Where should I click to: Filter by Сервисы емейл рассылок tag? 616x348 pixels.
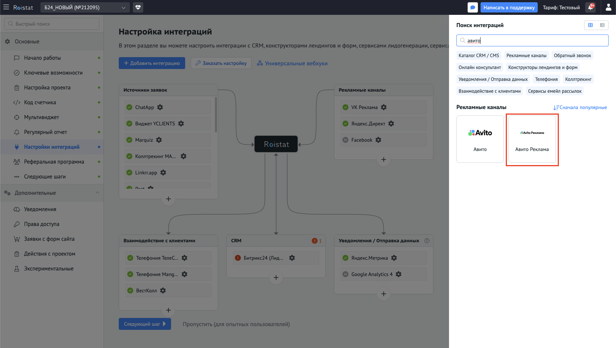click(555, 91)
